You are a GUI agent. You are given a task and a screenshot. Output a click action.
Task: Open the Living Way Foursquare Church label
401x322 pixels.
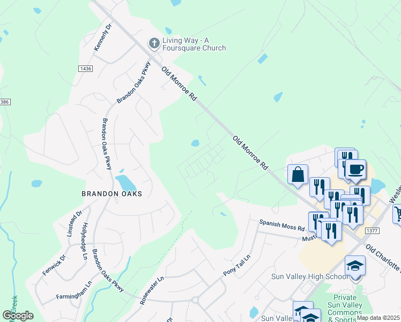[194, 45]
